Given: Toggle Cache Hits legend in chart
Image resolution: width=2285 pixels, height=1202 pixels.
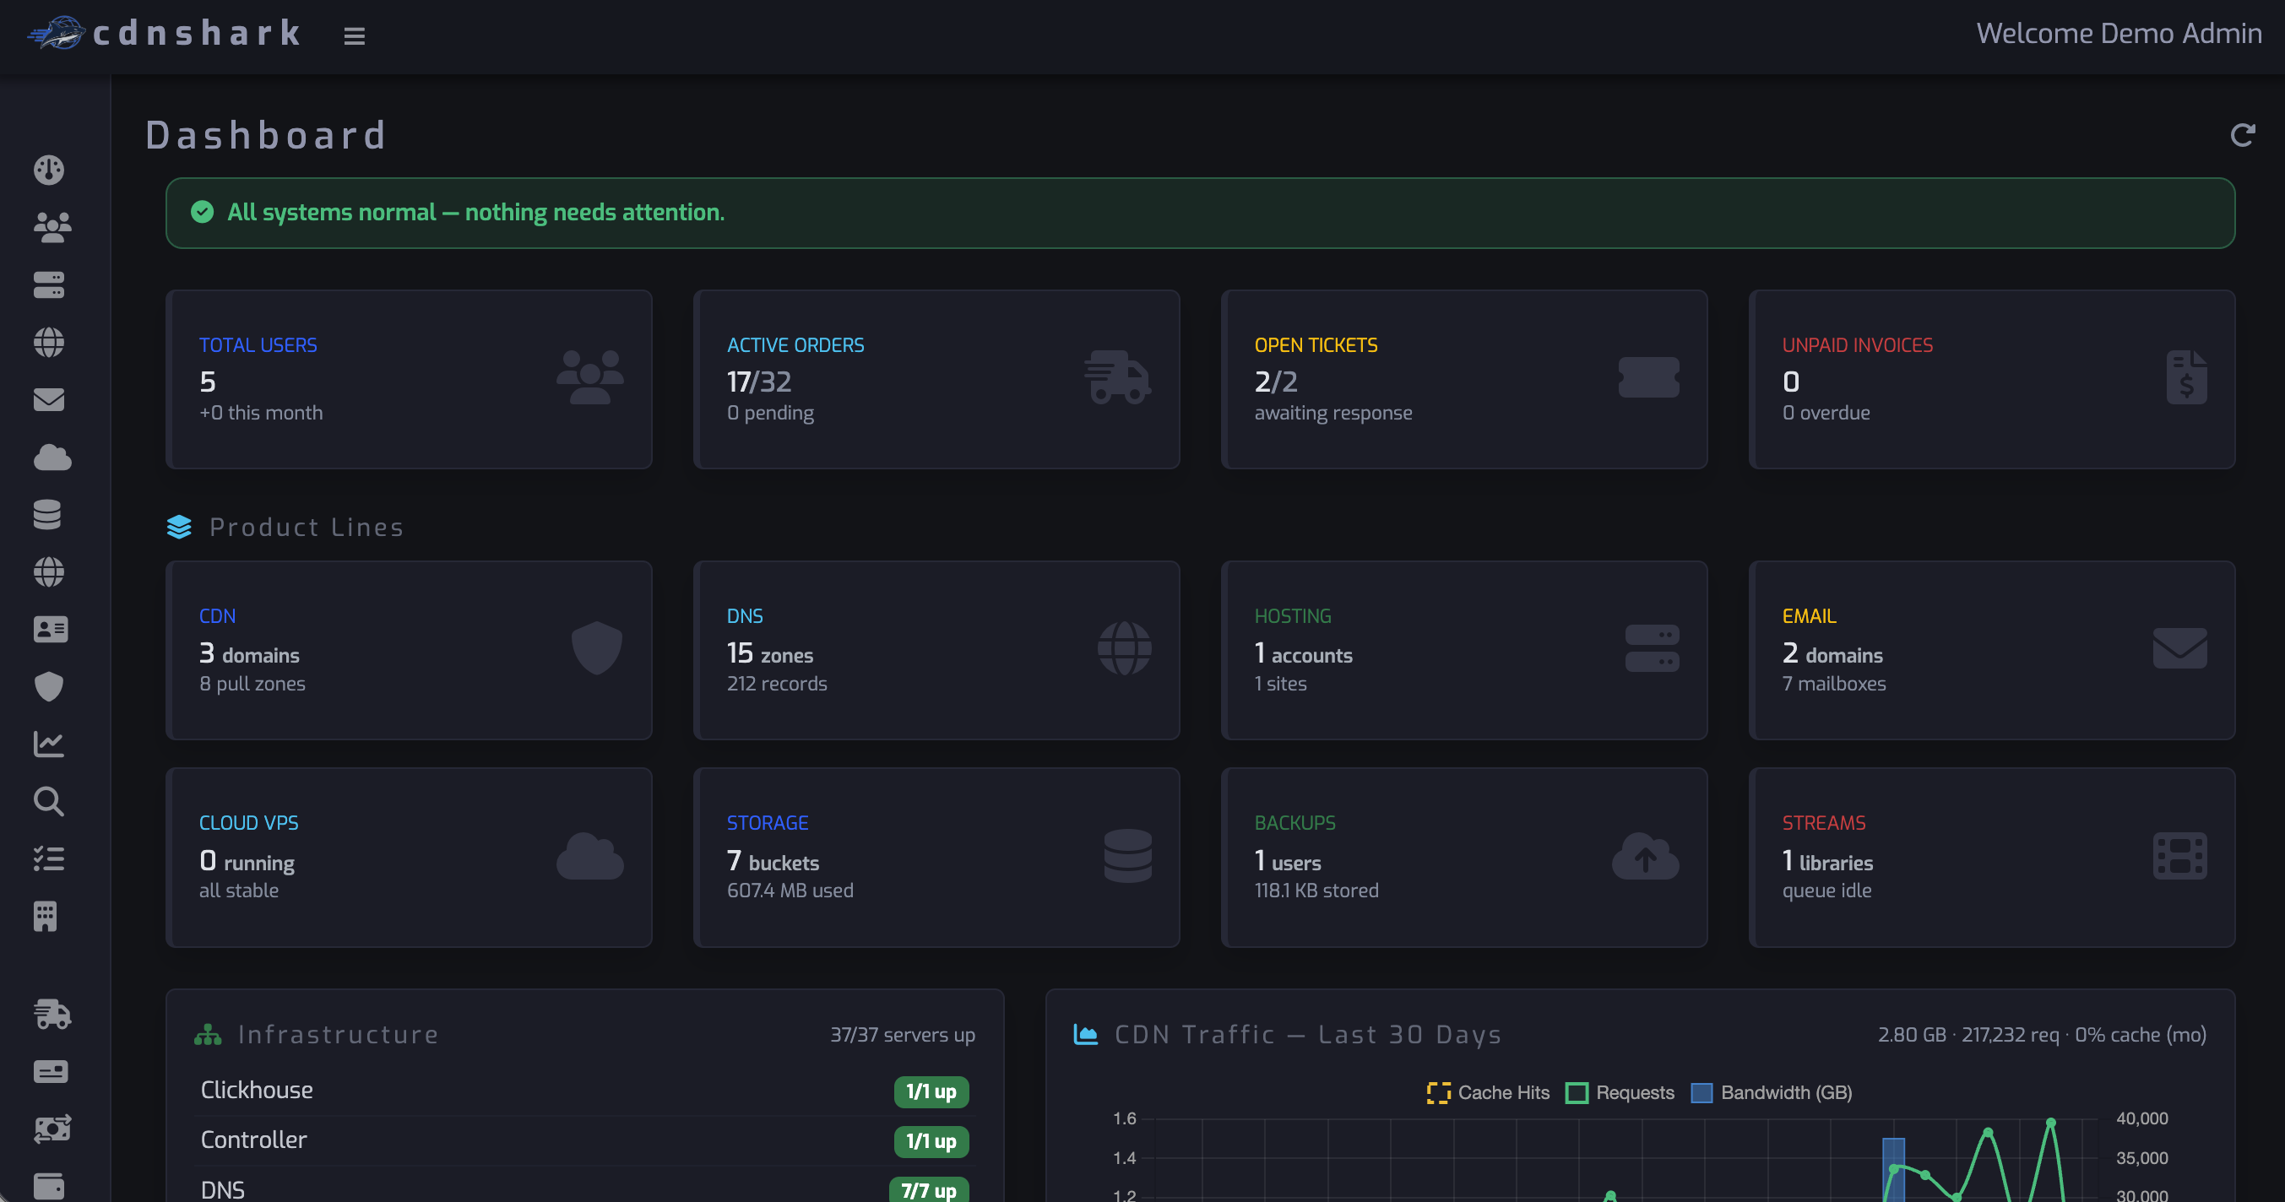Looking at the screenshot, I should coord(1488,1092).
